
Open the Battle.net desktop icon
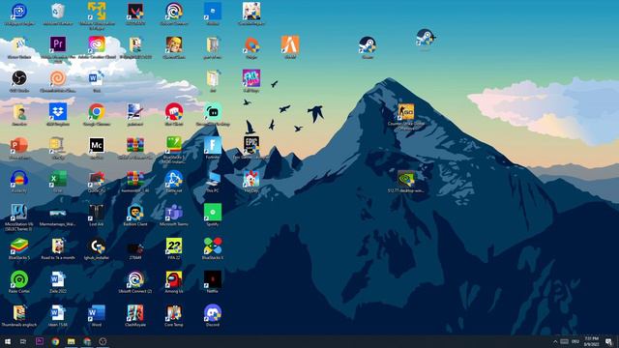click(174, 179)
